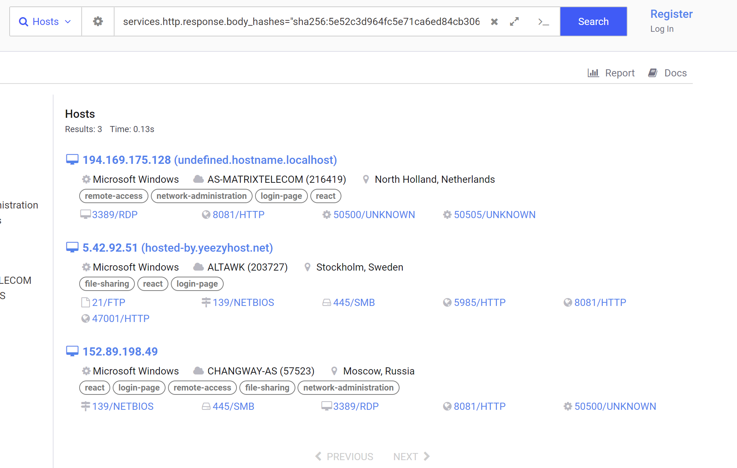Click inside the search query field
Screen dimensions: 737x468
[301, 21]
